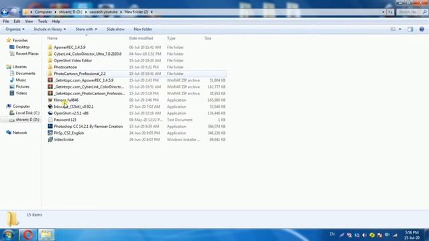The height and width of the screenshot is (241, 429).
Task: Click network signal tray icon
Action: 395,235
